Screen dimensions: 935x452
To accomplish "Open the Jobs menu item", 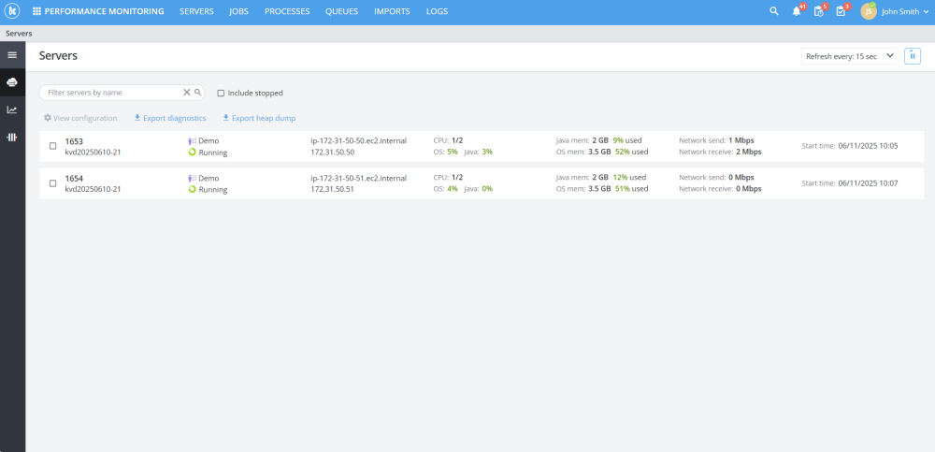I will [239, 11].
